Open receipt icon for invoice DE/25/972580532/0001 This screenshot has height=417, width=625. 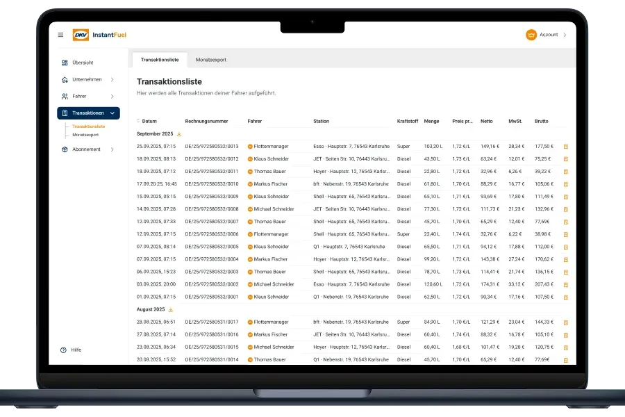pos(565,297)
